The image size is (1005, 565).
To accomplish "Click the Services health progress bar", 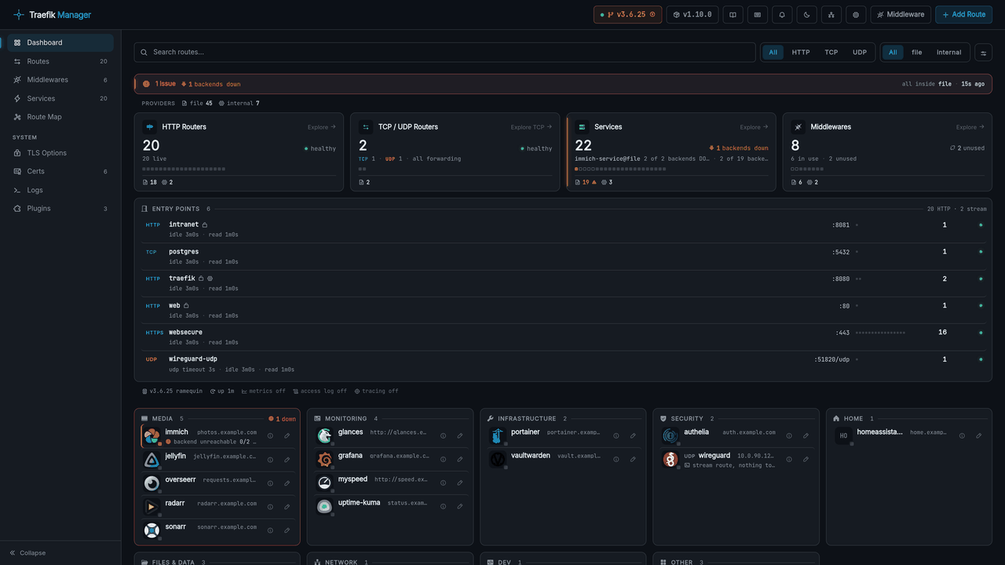I will click(620, 169).
